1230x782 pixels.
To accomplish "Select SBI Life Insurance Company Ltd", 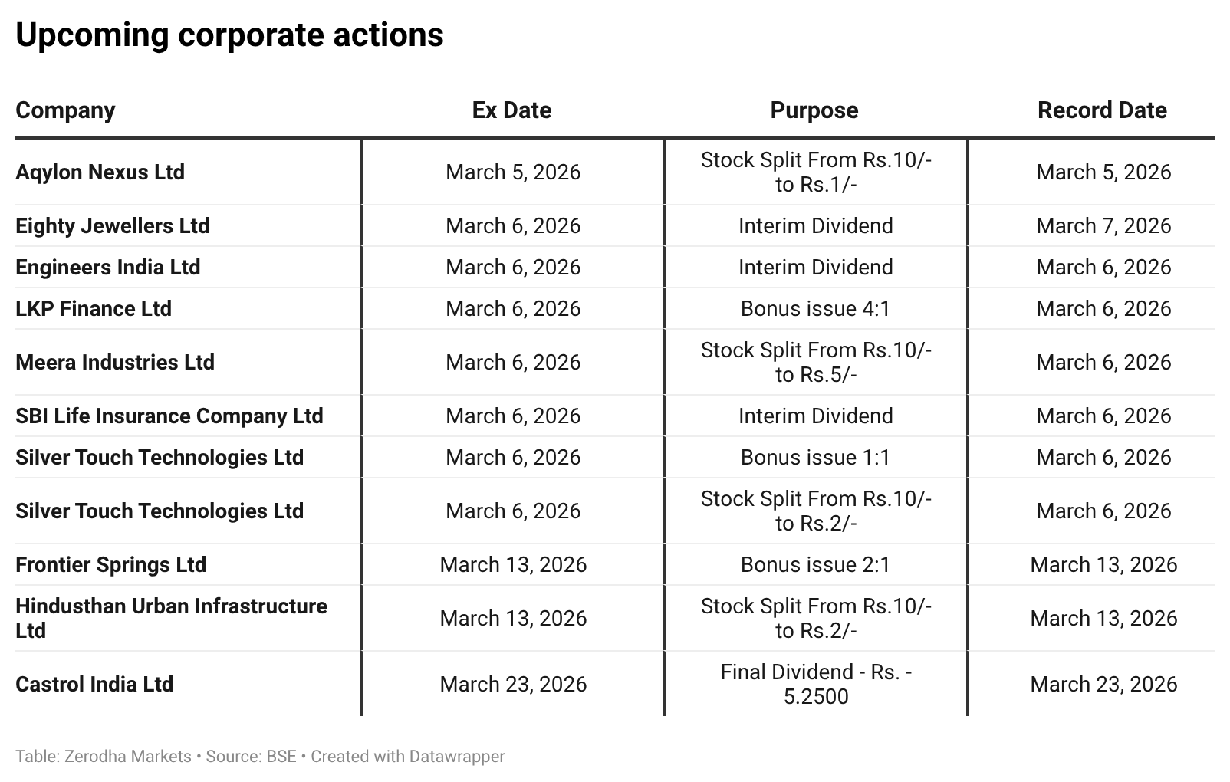I will point(169,416).
